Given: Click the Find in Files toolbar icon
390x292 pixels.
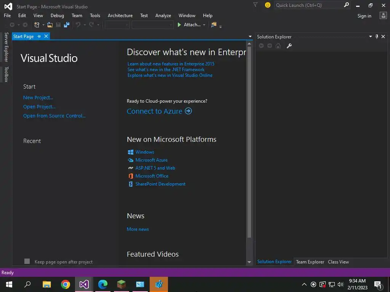Looking at the screenshot, I should tap(214, 25).
